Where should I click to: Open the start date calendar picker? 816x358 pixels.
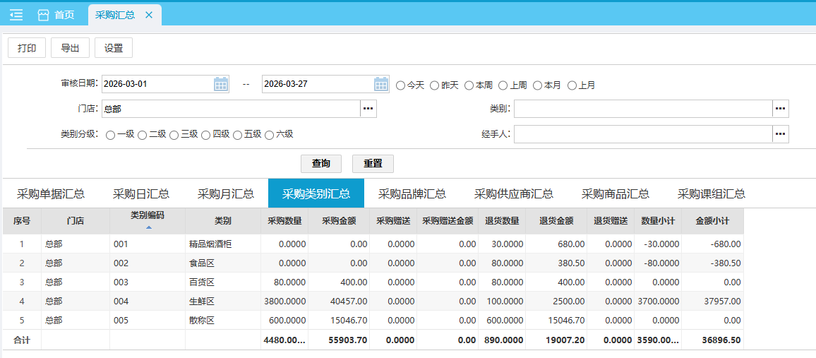coord(221,84)
